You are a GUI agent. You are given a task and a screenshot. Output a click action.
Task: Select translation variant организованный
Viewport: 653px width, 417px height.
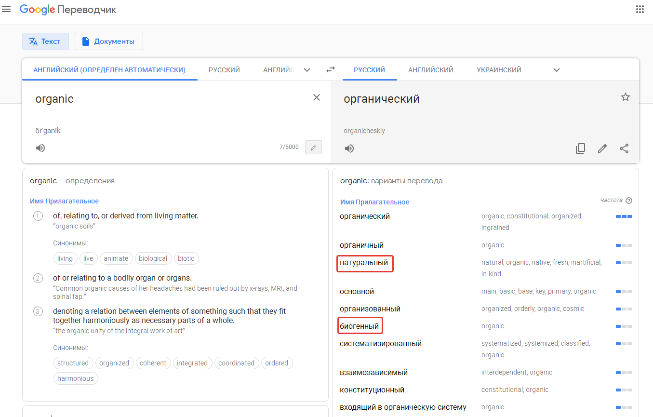[x=370, y=309]
